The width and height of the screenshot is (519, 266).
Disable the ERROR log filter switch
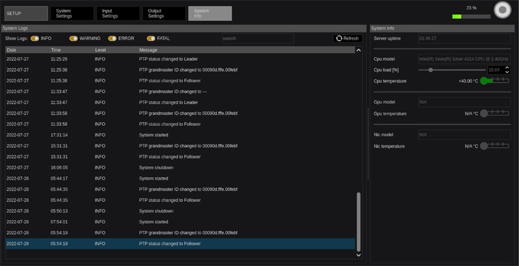(x=112, y=38)
